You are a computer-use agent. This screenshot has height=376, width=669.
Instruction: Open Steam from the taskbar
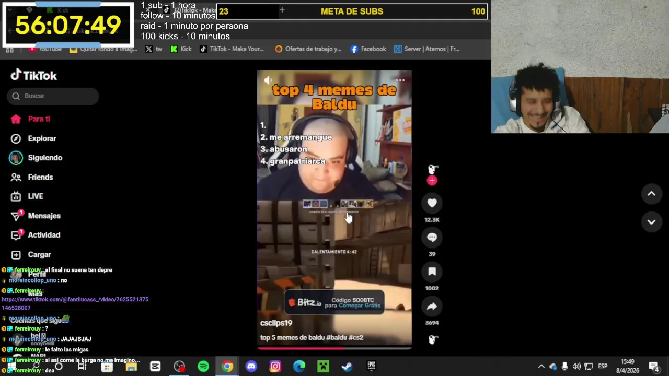(347, 367)
